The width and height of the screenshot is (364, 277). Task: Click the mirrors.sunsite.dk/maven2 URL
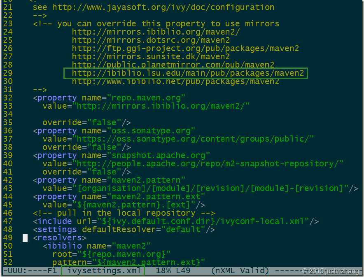[151, 57]
